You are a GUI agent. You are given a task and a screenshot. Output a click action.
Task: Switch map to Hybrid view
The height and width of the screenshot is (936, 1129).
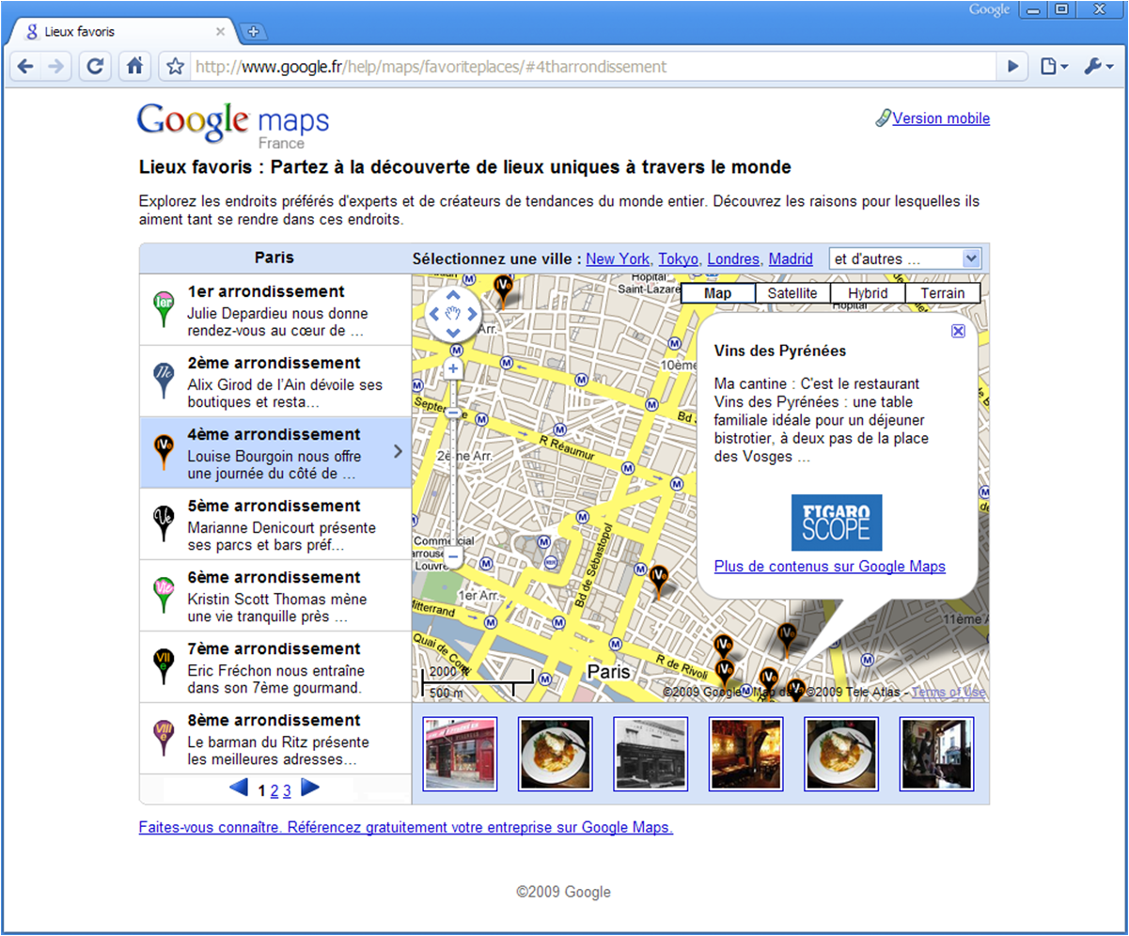tap(868, 293)
